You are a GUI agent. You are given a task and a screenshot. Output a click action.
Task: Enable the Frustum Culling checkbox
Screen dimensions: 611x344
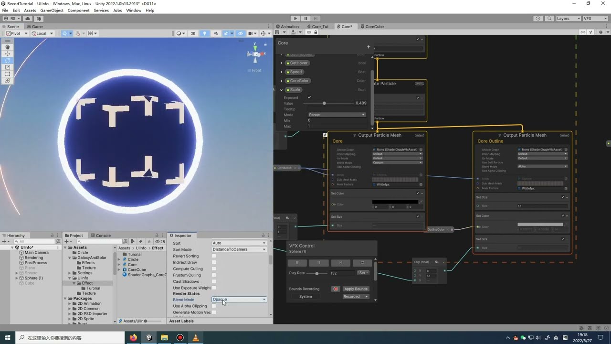[214, 275]
